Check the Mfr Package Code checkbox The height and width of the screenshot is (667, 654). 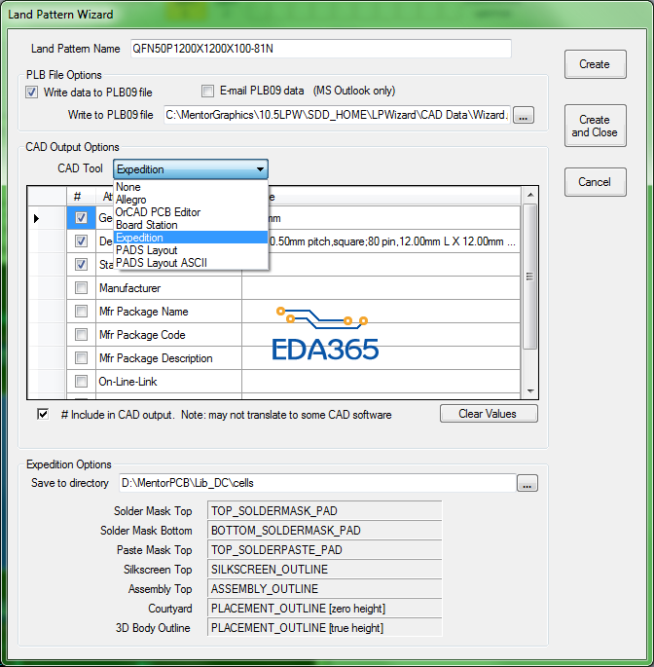(81, 335)
